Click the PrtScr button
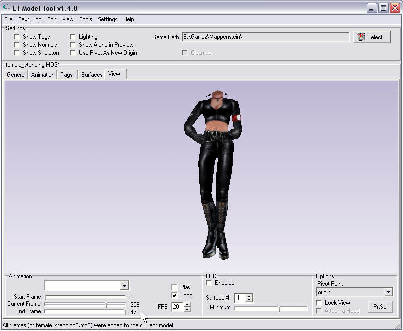 (380, 307)
